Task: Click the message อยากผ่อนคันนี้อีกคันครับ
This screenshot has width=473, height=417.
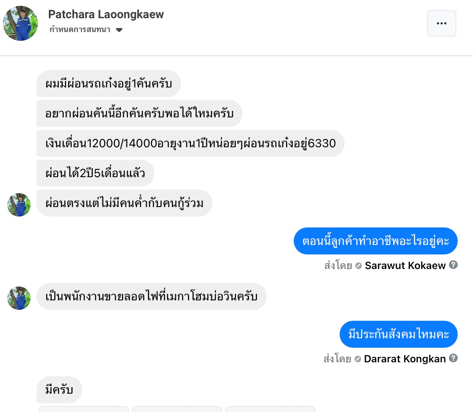Action: coord(139,113)
